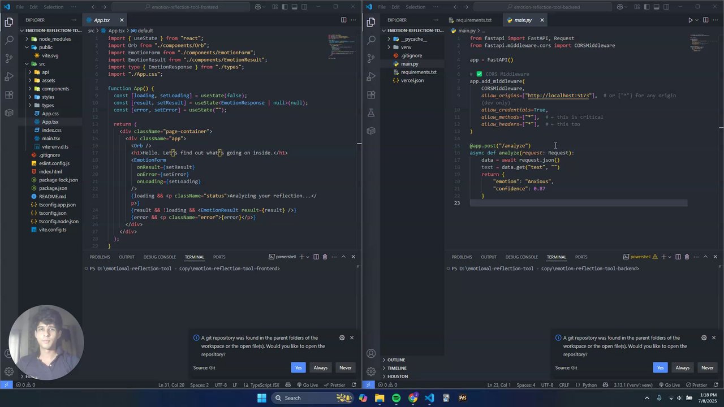Split terminal in the frontend terminal panel

[316, 257]
